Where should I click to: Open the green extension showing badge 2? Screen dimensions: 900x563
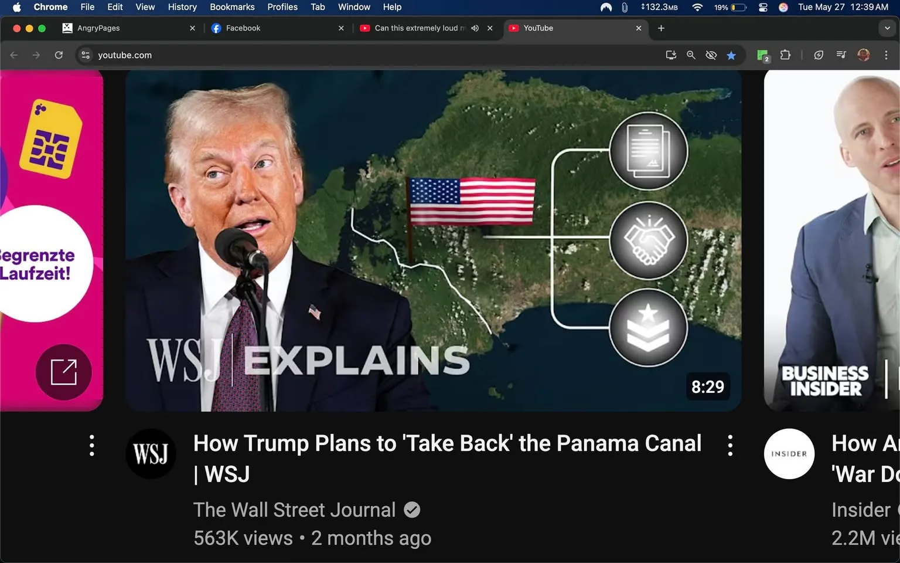click(762, 55)
